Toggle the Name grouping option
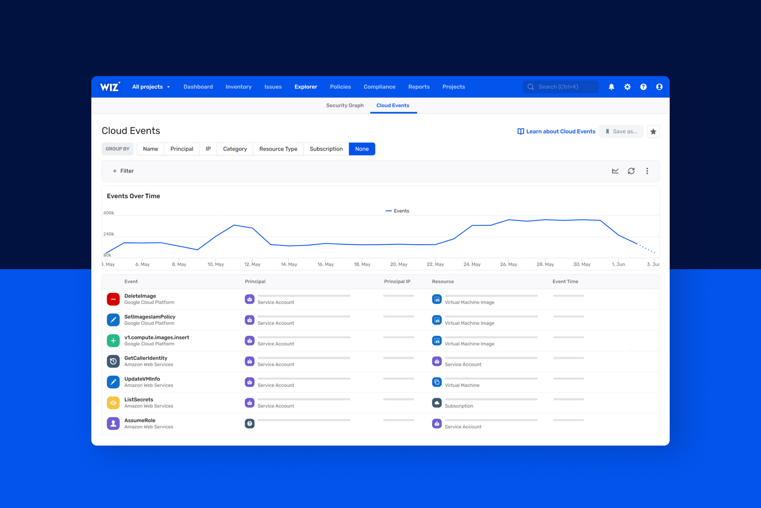Image resolution: width=761 pixels, height=508 pixels. 150,149
